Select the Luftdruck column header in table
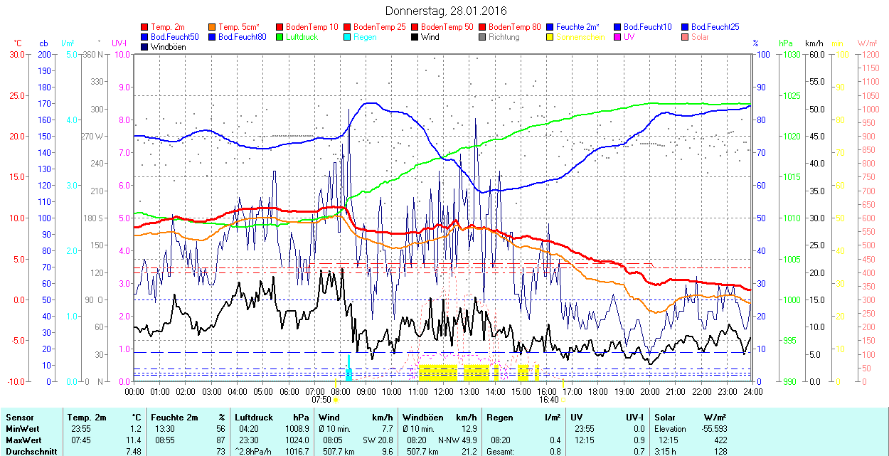This screenshot has width=889, height=456. pyautogui.click(x=252, y=418)
